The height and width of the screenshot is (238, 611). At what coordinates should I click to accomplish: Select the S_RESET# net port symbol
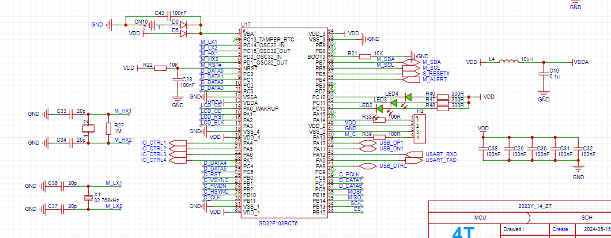point(412,74)
